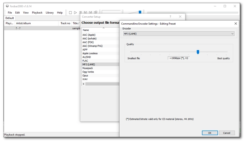Viewport: 244px width, 141px height.
Task: Select AIFF format
Action: 100,49
